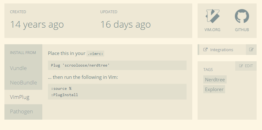Click the pencil icon in the tags EDIT button
The image size is (262, 130).
pos(241,66)
